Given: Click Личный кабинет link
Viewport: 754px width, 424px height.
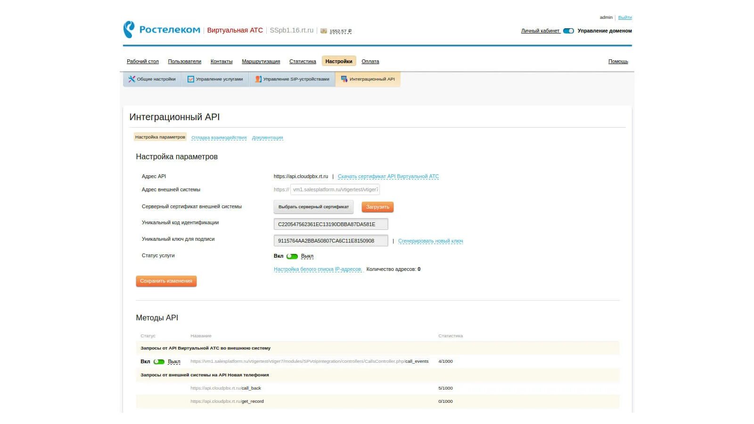Looking at the screenshot, I should (541, 31).
